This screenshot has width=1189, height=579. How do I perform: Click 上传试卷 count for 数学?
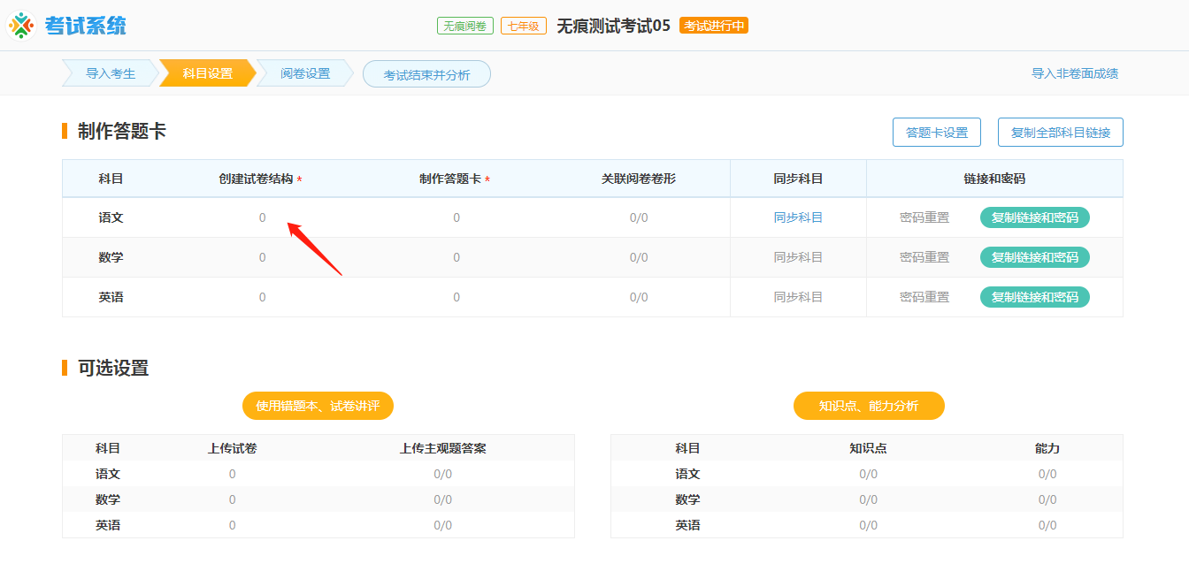233,499
